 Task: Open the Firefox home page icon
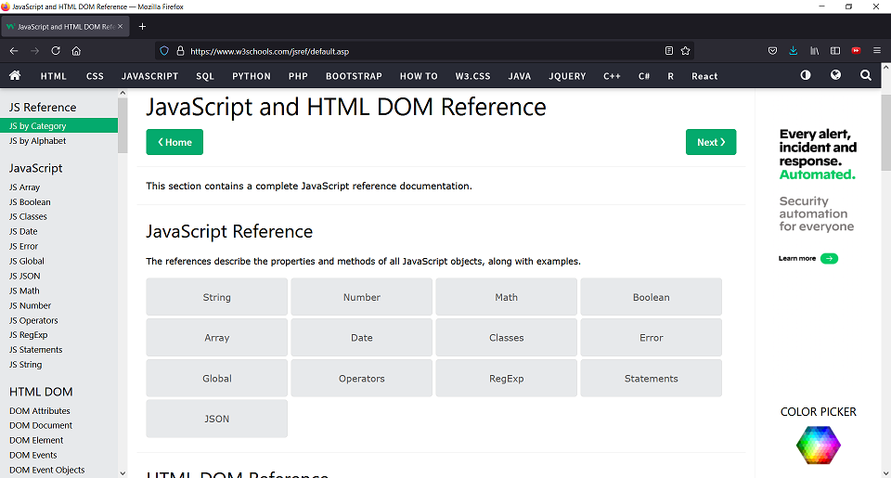click(x=76, y=51)
